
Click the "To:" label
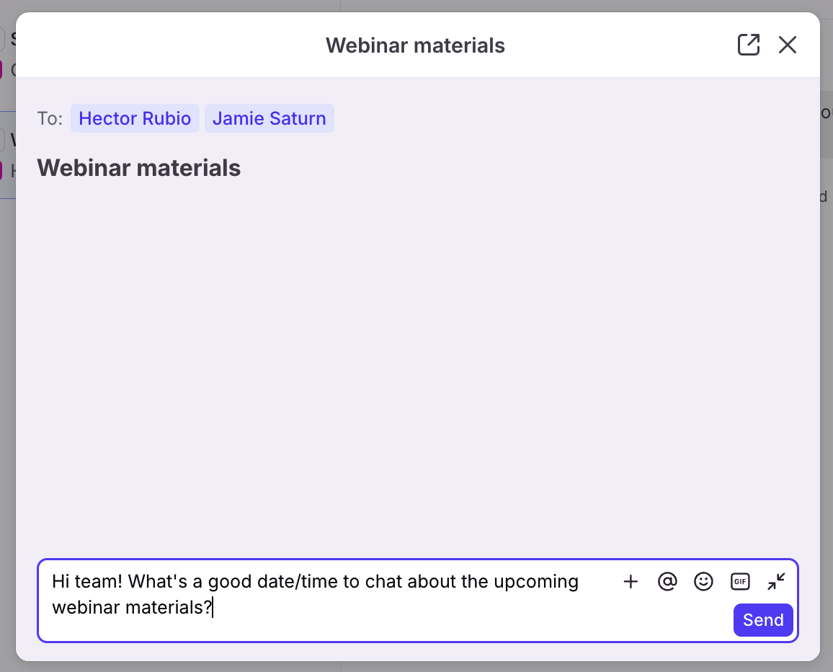pyautogui.click(x=50, y=118)
